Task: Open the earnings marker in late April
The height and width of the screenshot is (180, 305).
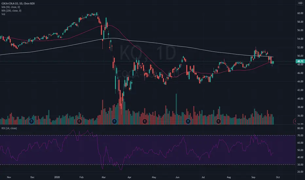Action: coord(145,121)
